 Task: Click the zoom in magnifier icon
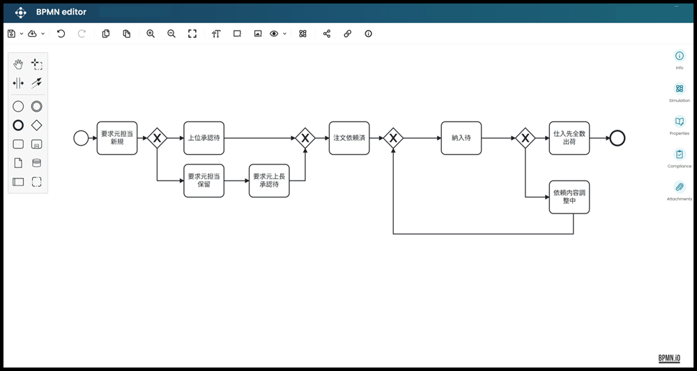pos(151,33)
